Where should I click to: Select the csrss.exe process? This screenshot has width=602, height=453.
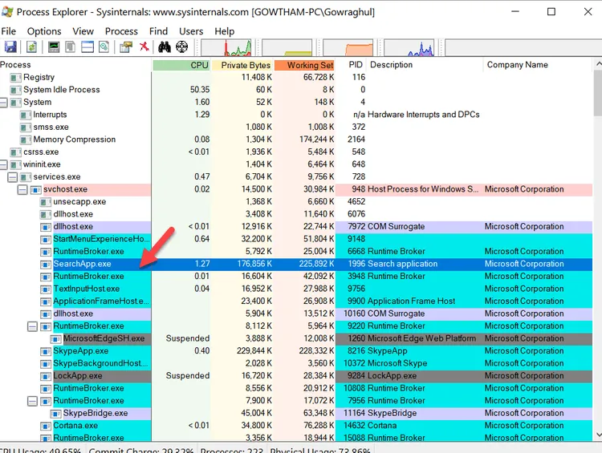point(296,152)
